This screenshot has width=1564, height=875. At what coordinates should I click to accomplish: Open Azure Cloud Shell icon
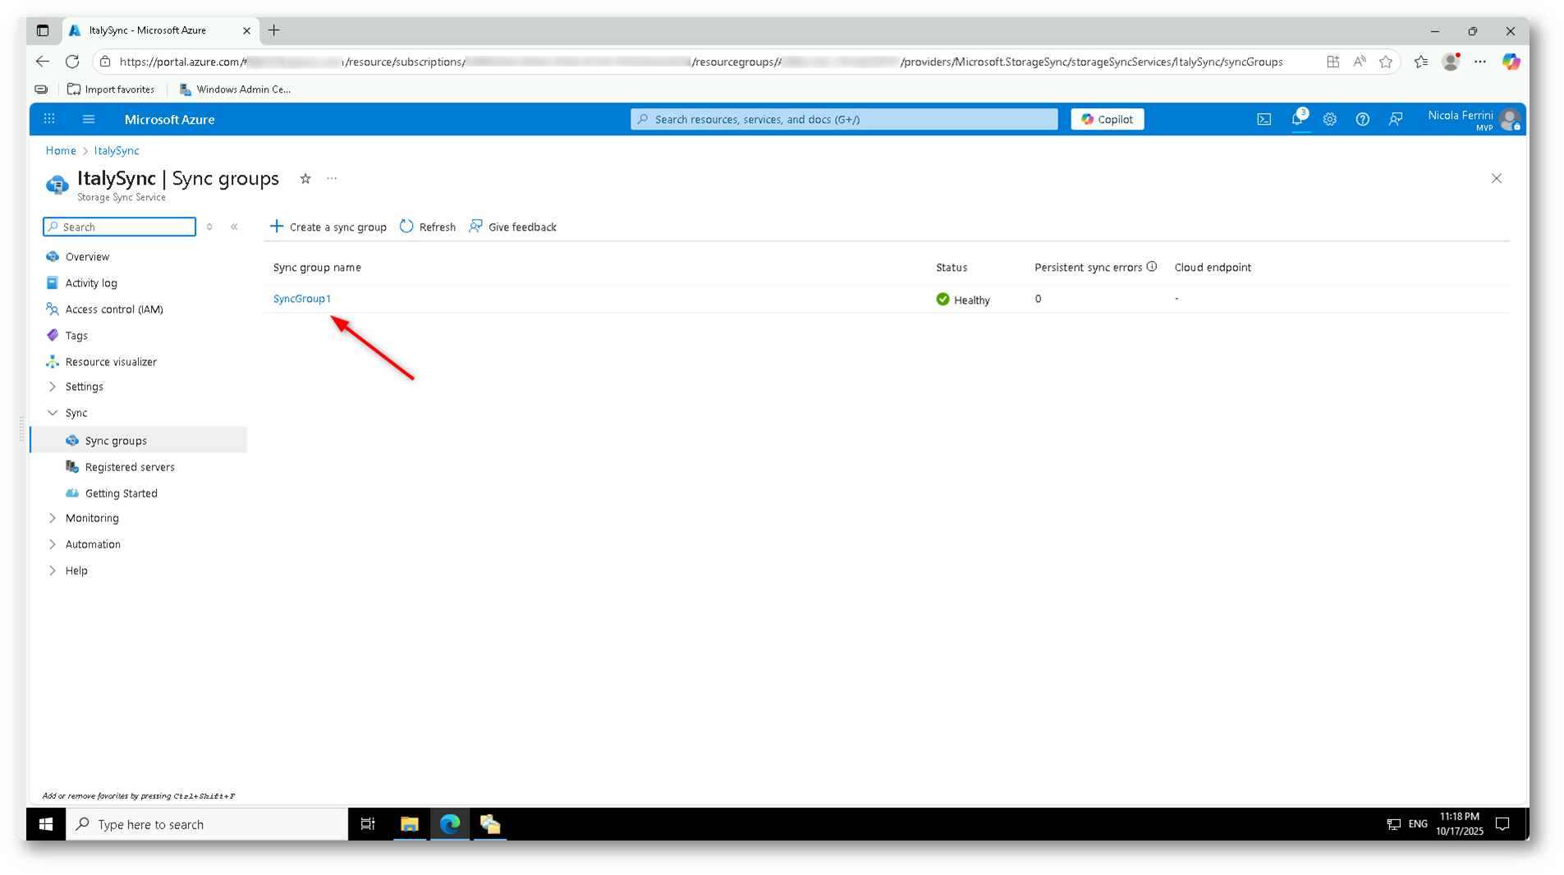coord(1264,120)
